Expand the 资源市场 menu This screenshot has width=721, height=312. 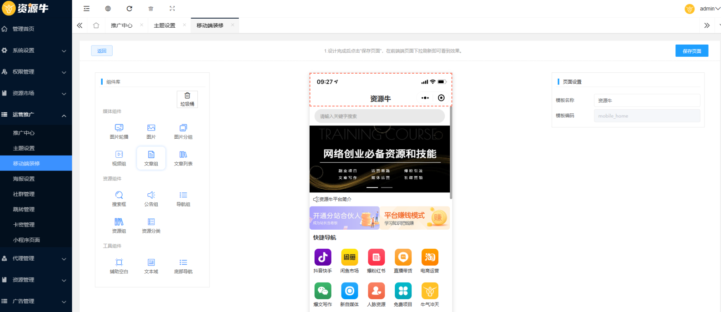pos(36,94)
